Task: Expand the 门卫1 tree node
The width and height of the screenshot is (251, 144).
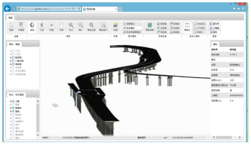Action: tap(11, 51)
